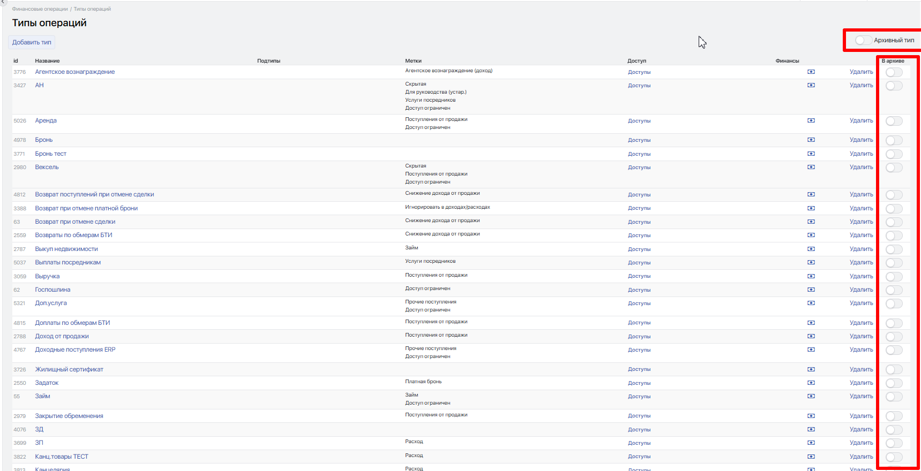Toggle archive switch for Бронь row

(894, 140)
